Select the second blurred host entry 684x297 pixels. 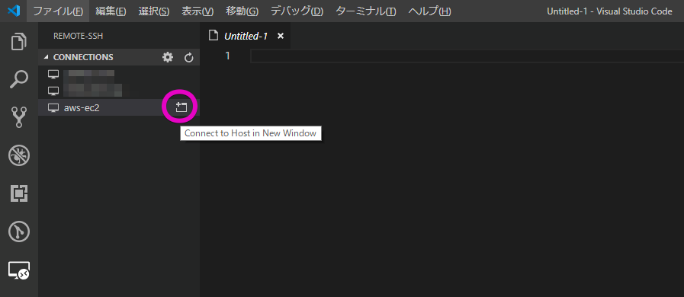[119, 91]
